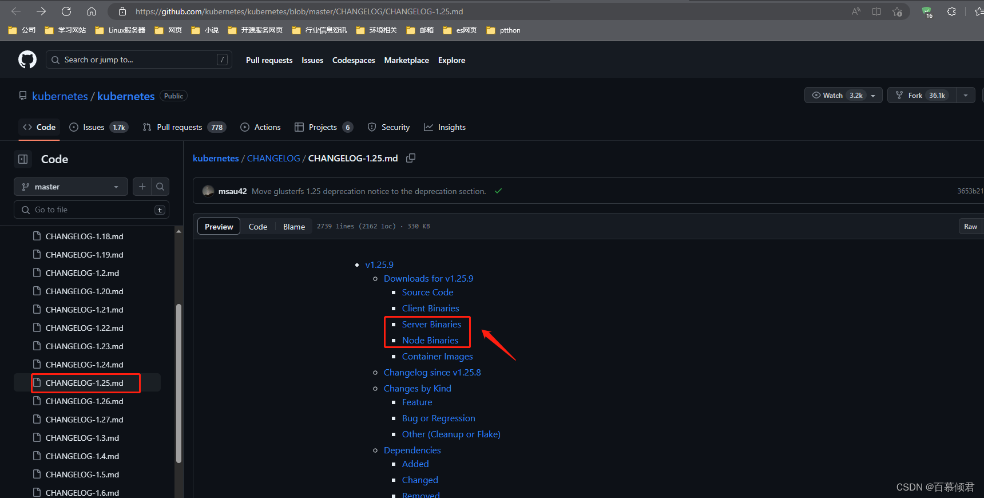
Task: Open Pull requests in top navigation
Action: tap(269, 60)
